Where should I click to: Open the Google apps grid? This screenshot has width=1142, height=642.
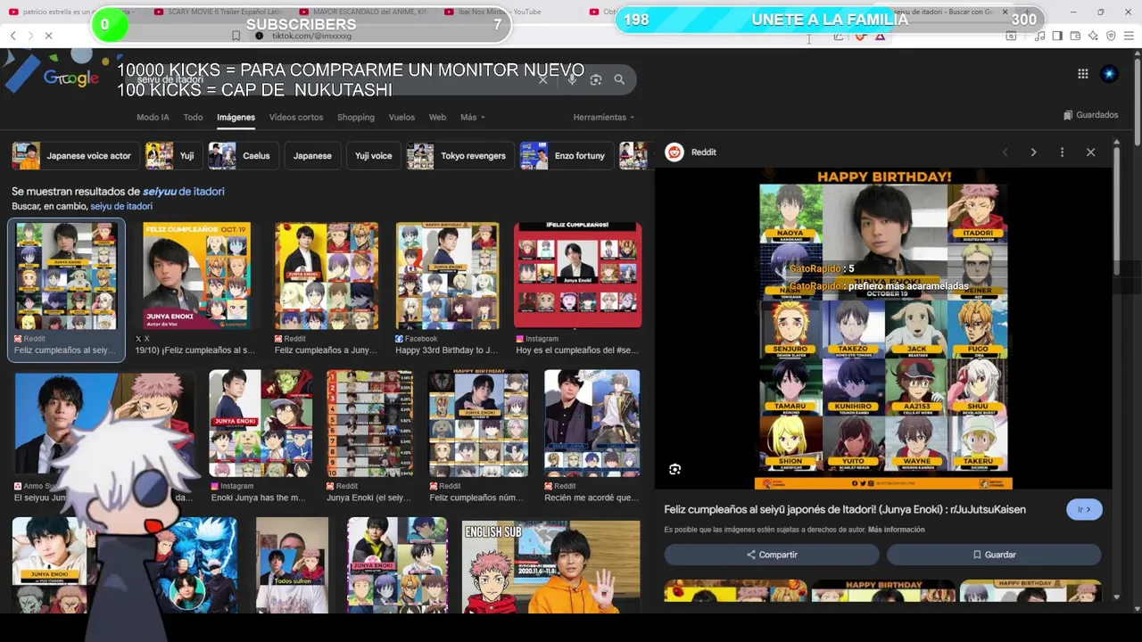(1082, 74)
